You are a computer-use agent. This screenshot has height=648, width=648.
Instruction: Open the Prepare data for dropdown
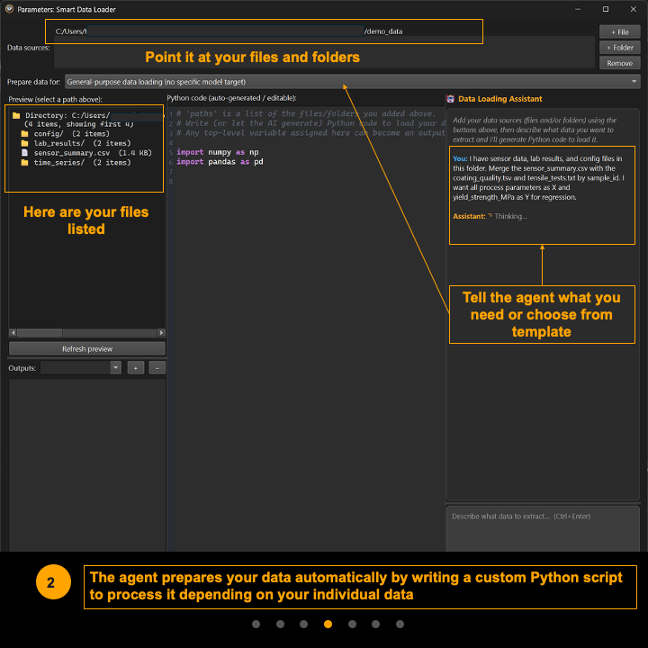click(353, 82)
